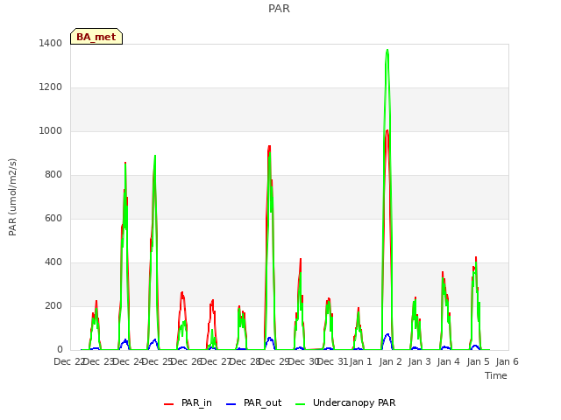Image resolution: width=561 pixels, height=420 pixels.
Task: Click the red PAR_in peak near 1000 on Jan 2
Action: (x=387, y=131)
